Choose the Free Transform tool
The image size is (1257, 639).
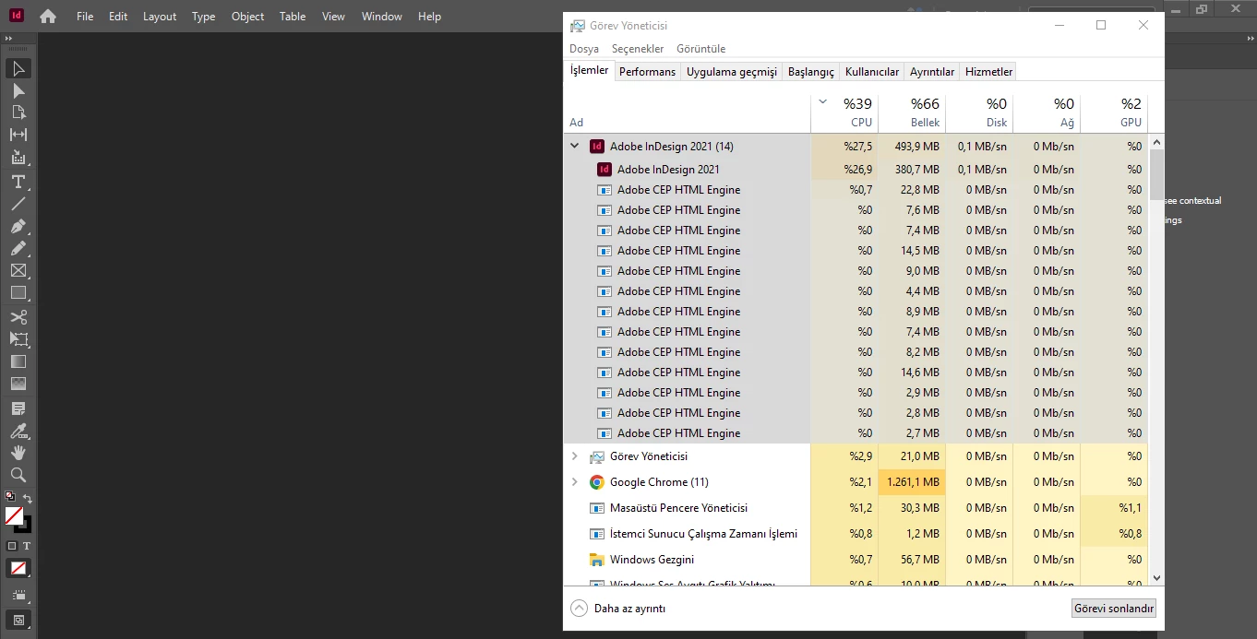(18, 339)
